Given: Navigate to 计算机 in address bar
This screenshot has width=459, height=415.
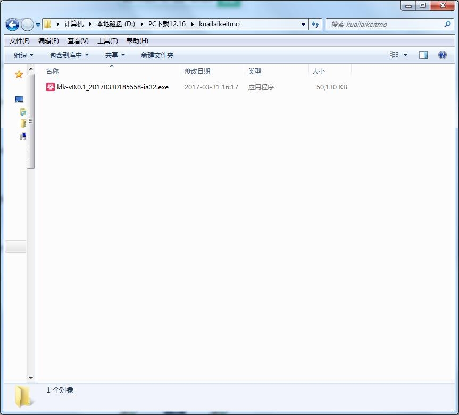Looking at the screenshot, I should point(74,24).
